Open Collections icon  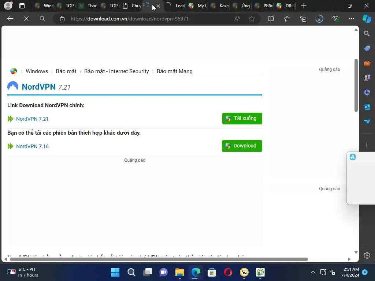point(303,19)
